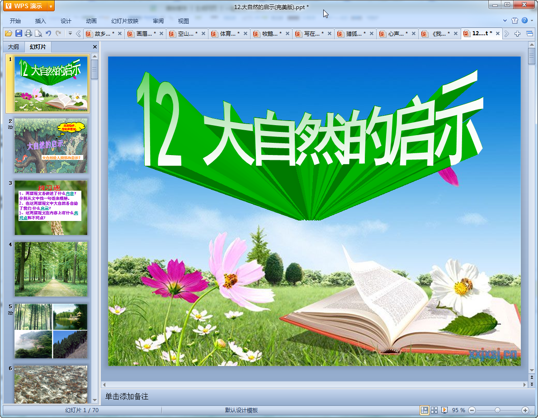Open the skin shirt icon
The image size is (538, 418).
[514, 21]
